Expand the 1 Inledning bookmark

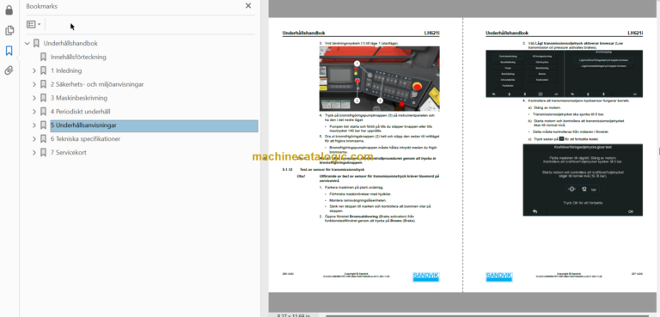tap(34, 70)
